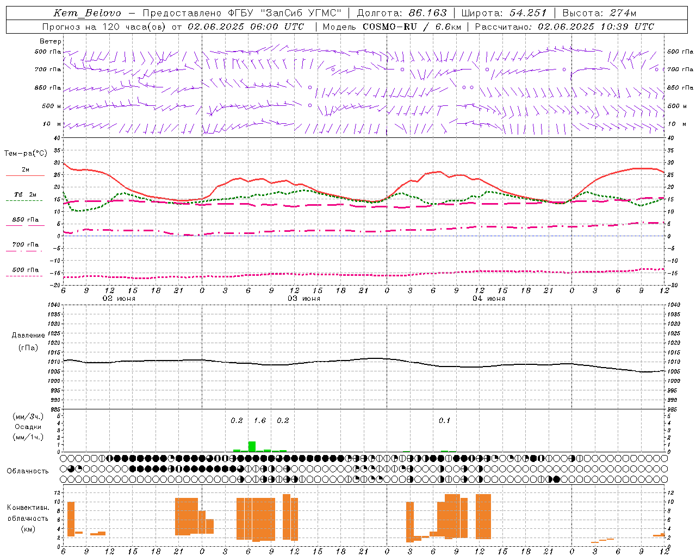
Task: Click -20 on the right temperature axis
Action: pos(672,285)
